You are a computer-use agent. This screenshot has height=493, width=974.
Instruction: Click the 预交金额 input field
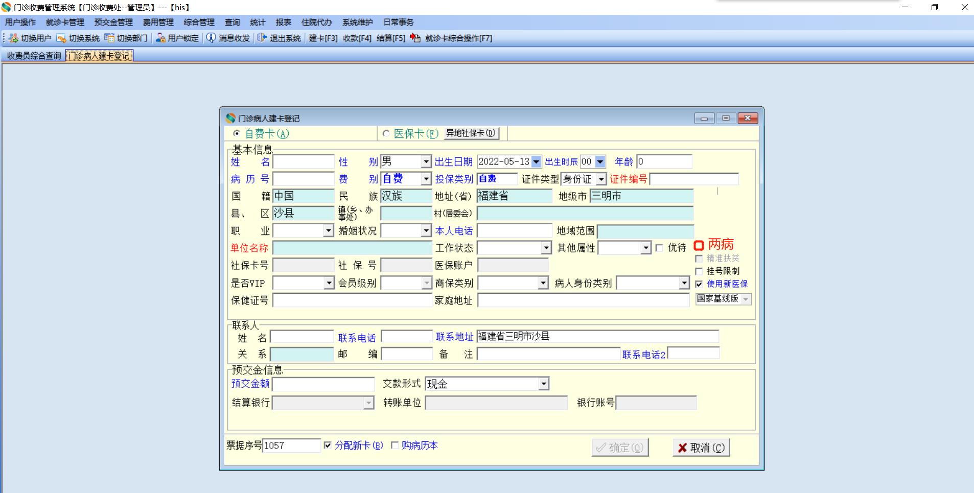pyautogui.click(x=323, y=384)
